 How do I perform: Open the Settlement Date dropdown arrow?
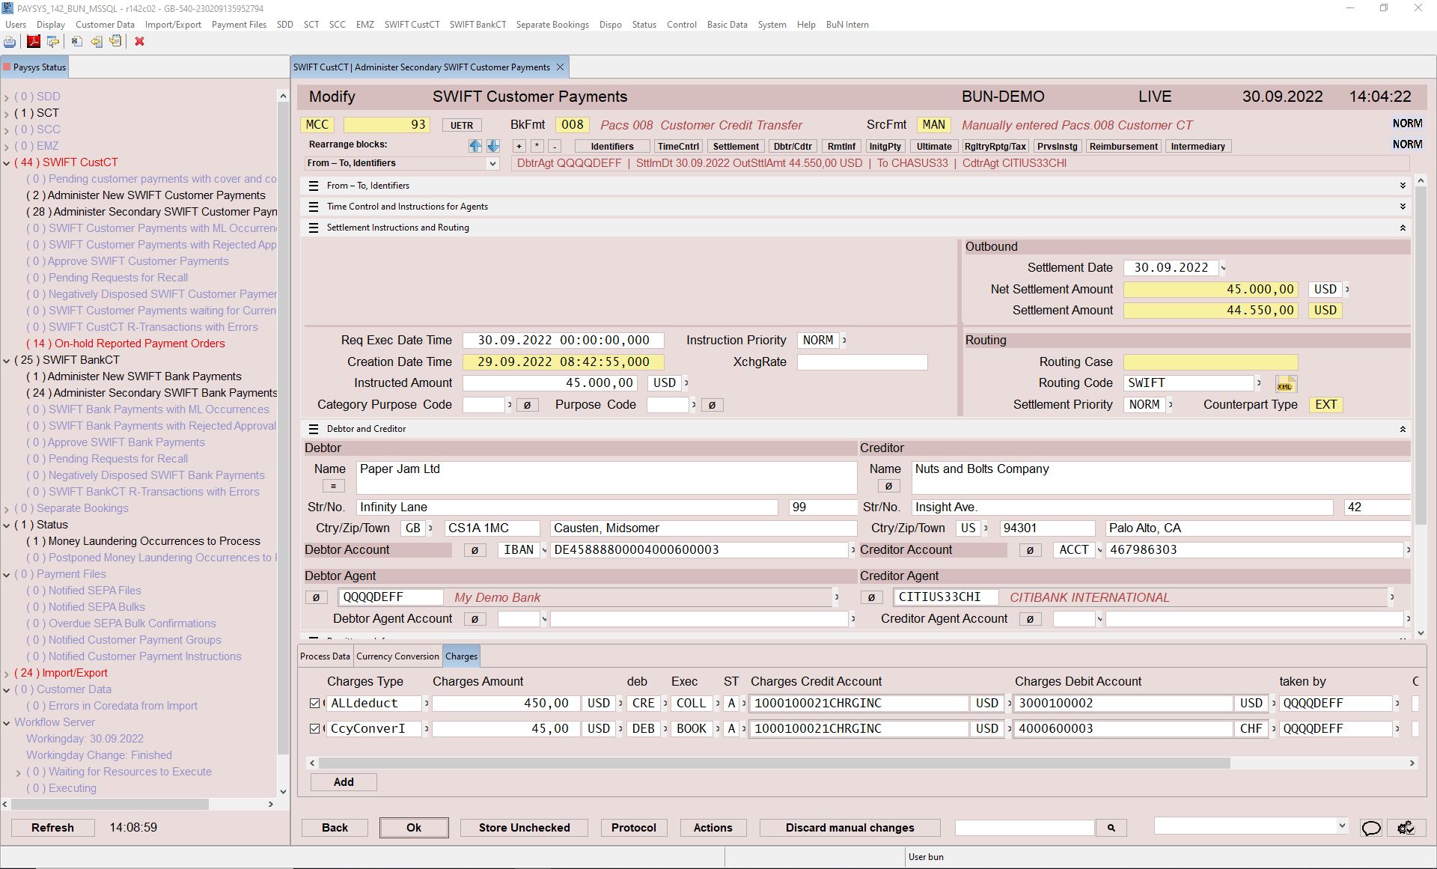(1224, 268)
